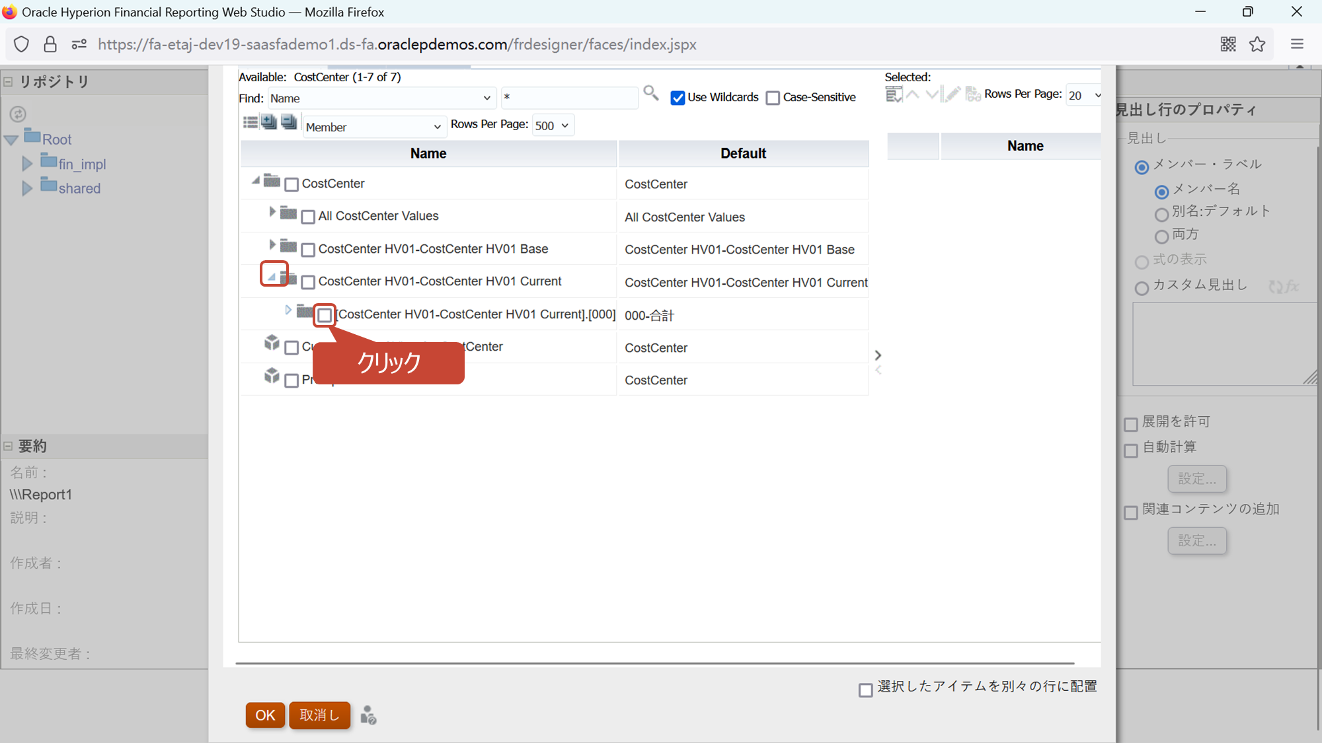Click the wildcard search text field
This screenshot has height=743, width=1322.
(568, 98)
